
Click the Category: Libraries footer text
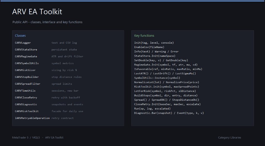tap(229, 137)
